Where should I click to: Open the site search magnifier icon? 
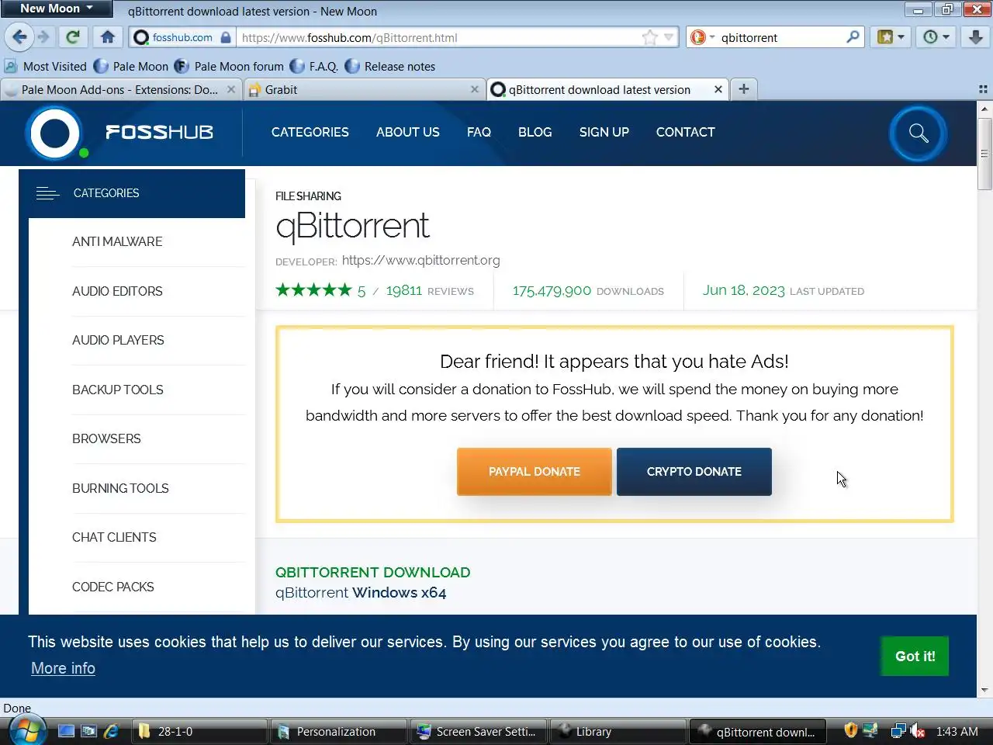(x=919, y=133)
